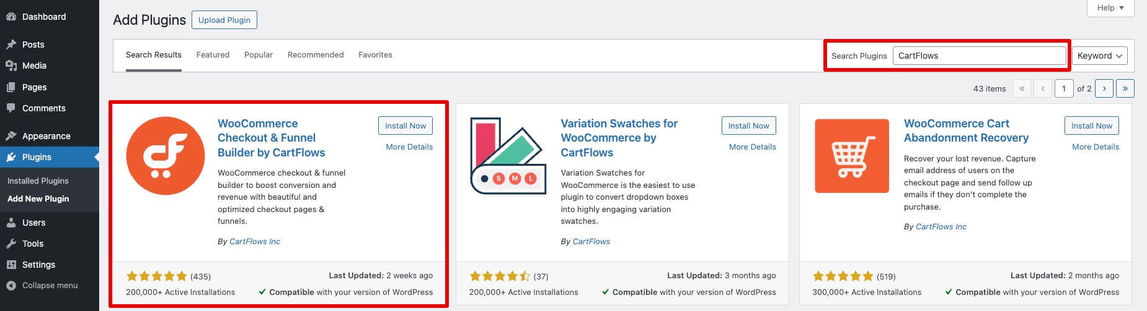The height and width of the screenshot is (311, 1147).
Task: Click the Search Plugins input field
Action: pos(979,56)
